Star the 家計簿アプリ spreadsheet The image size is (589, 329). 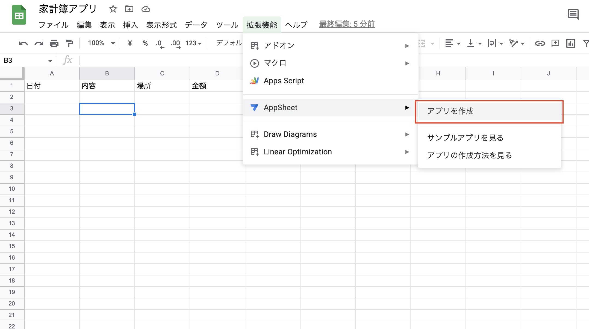(x=113, y=9)
